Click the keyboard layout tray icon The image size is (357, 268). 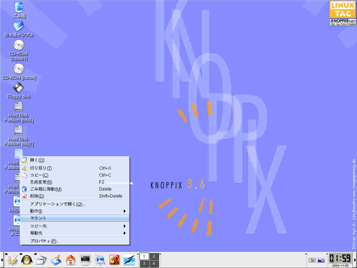coord(312,260)
